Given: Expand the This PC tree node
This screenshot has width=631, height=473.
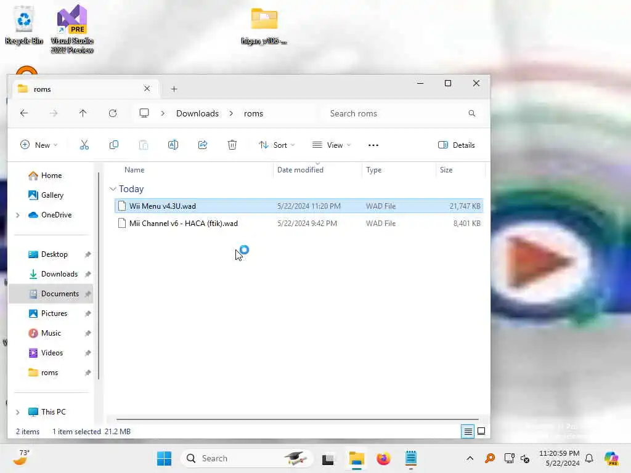Looking at the screenshot, I should pyautogui.click(x=18, y=412).
